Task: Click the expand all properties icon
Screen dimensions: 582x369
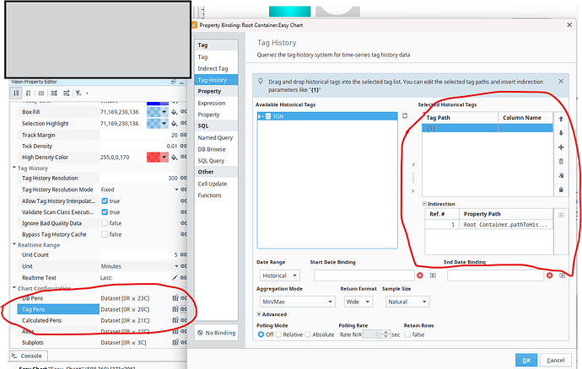Action: tap(54, 93)
